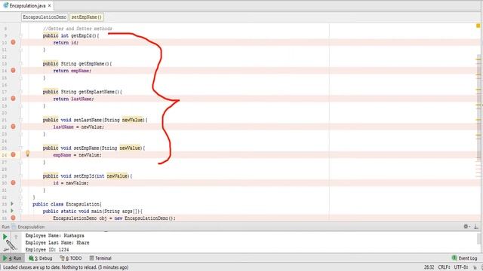Toggle breakpoint on line 18 return lastName
Viewport: 483px width, 271px height.
point(14,99)
